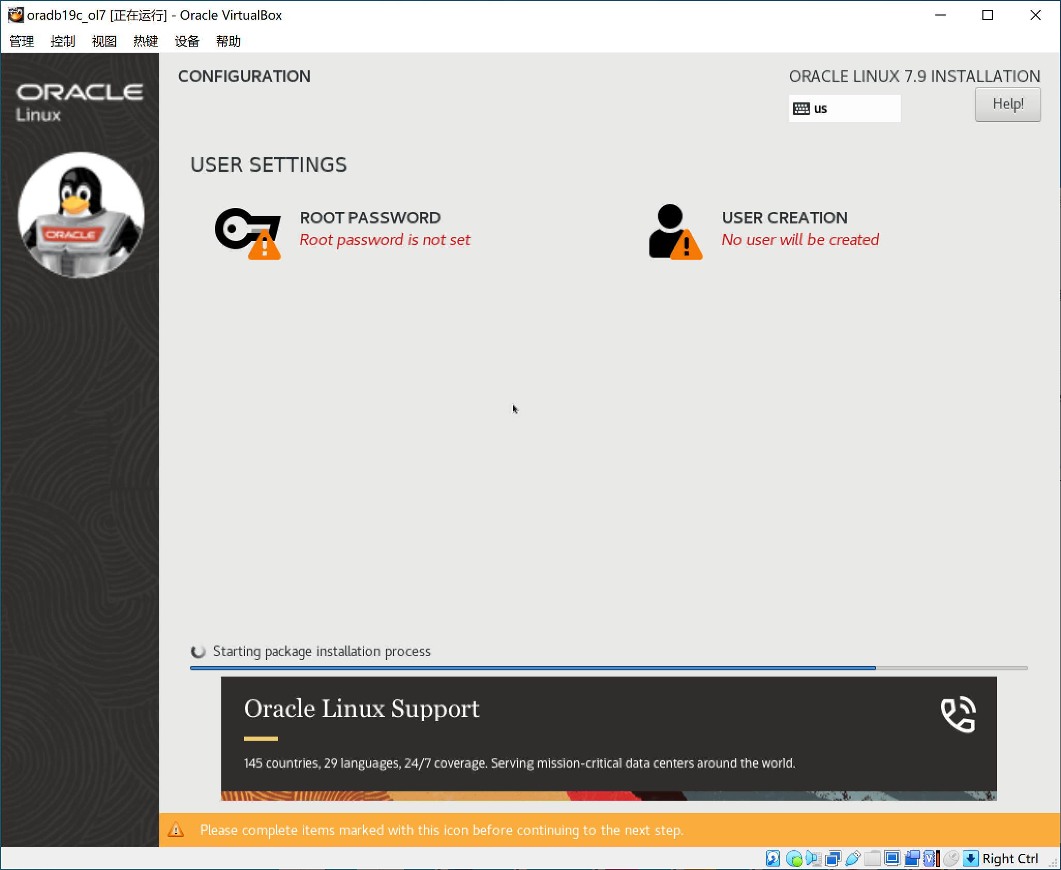Image resolution: width=1061 pixels, height=870 pixels.
Task: Click the audio status icon
Action: pyautogui.click(x=813, y=859)
